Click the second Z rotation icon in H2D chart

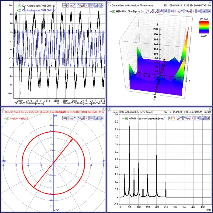[x=157, y=11]
